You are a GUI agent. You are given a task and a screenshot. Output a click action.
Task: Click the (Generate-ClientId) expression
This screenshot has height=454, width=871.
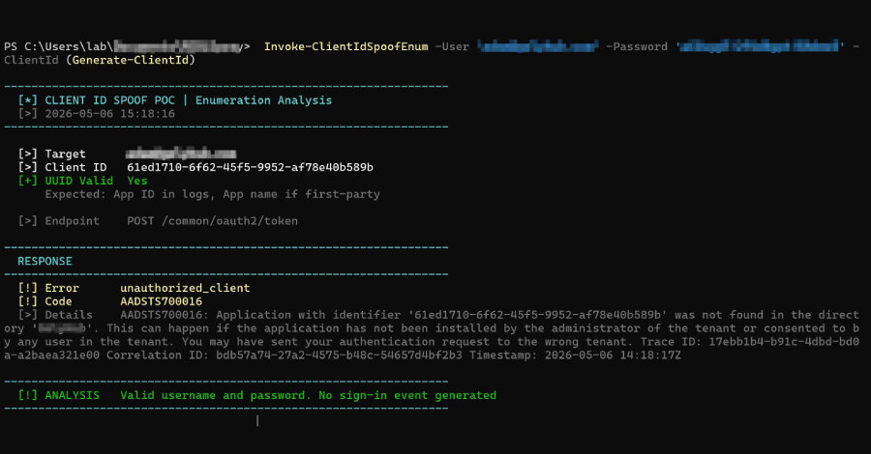(131, 60)
